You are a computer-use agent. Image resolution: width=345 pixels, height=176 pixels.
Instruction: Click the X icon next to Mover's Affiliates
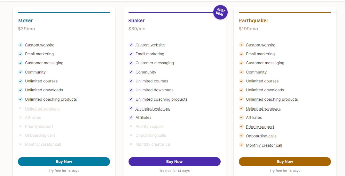pyautogui.click(x=20, y=118)
